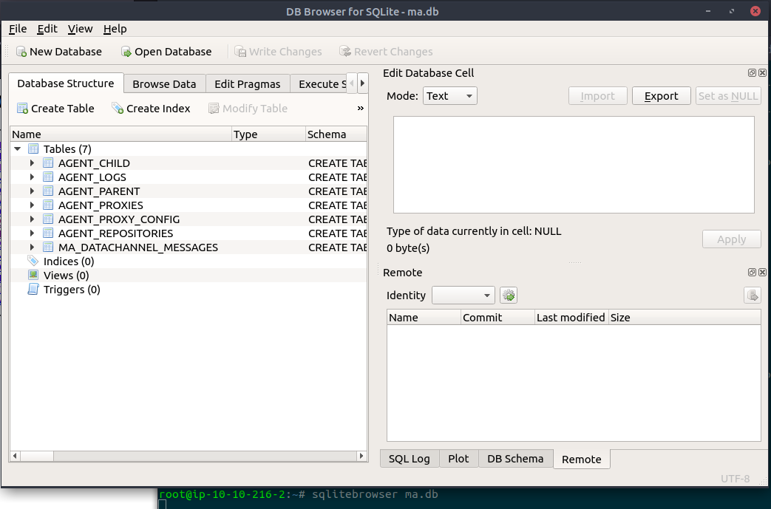This screenshot has height=509, width=771.
Task: Open the Identity combo box
Action: 463,296
